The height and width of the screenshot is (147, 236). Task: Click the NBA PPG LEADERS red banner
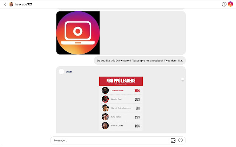[x=121, y=81]
